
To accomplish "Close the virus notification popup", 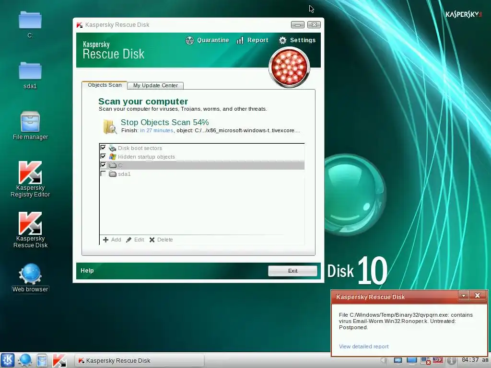I will pyautogui.click(x=478, y=295).
